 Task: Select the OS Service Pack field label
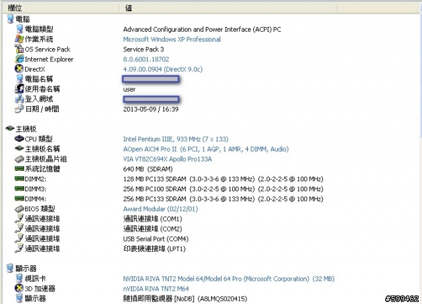(x=47, y=49)
